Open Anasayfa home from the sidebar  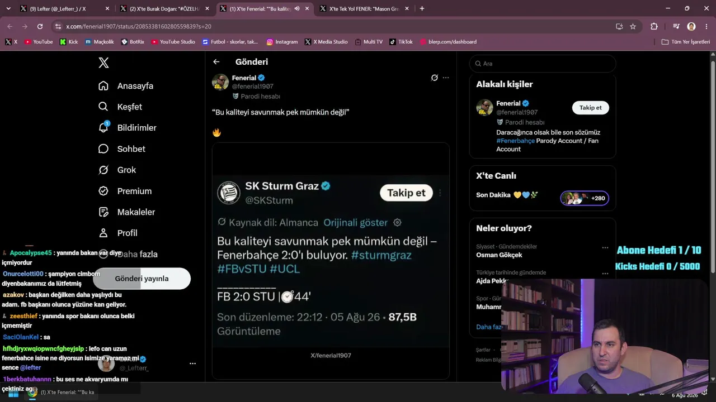pyautogui.click(x=126, y=86)
